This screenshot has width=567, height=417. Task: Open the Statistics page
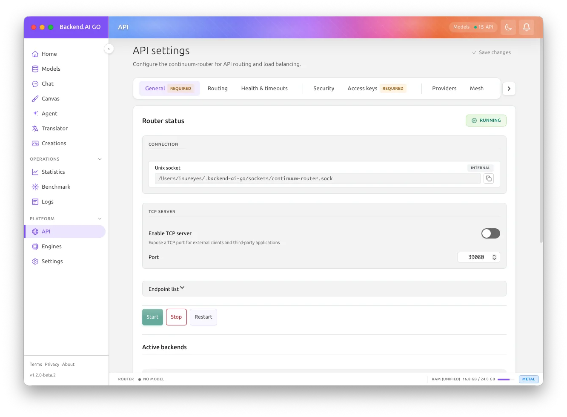point(54,172)
